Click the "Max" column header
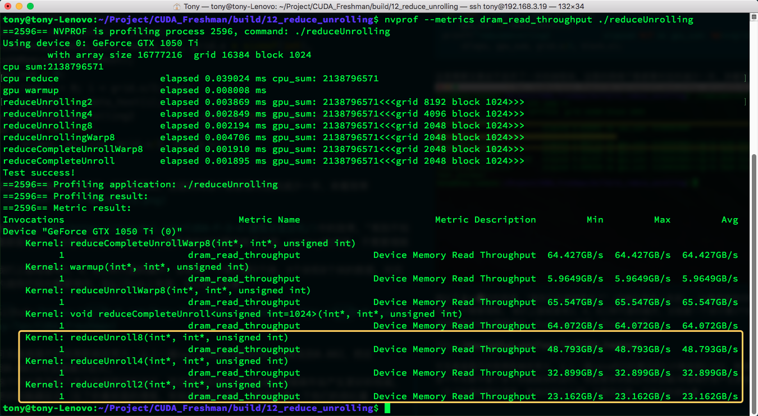 pos(662,220)
